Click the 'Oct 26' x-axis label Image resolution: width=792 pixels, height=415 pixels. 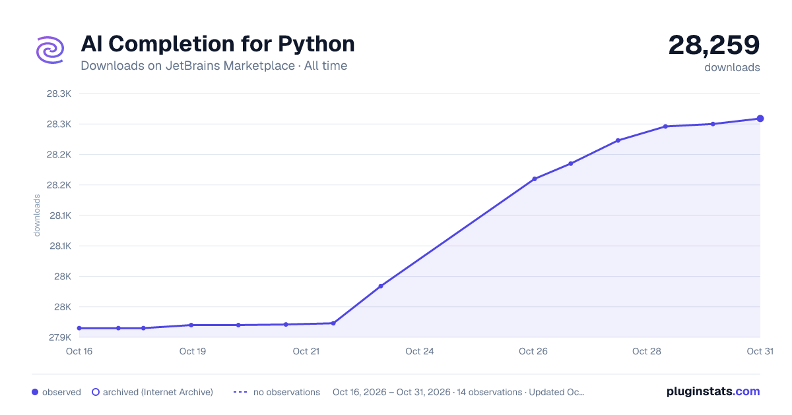[533, 351]
